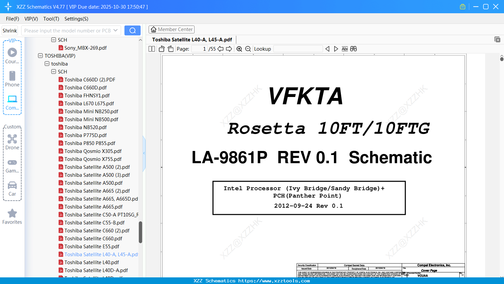Go to the next page arrow
This screenshot has width=504, height=284.
click(229, 49)
